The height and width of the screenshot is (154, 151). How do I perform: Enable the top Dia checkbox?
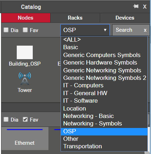coord(6,30)
